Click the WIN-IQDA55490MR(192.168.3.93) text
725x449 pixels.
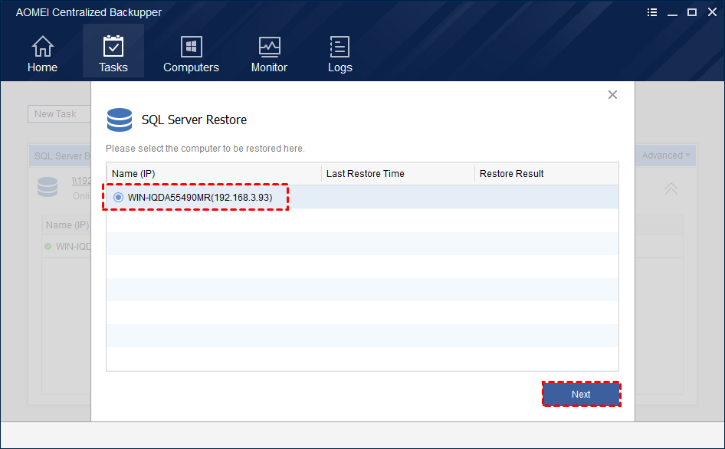point(200,198)
